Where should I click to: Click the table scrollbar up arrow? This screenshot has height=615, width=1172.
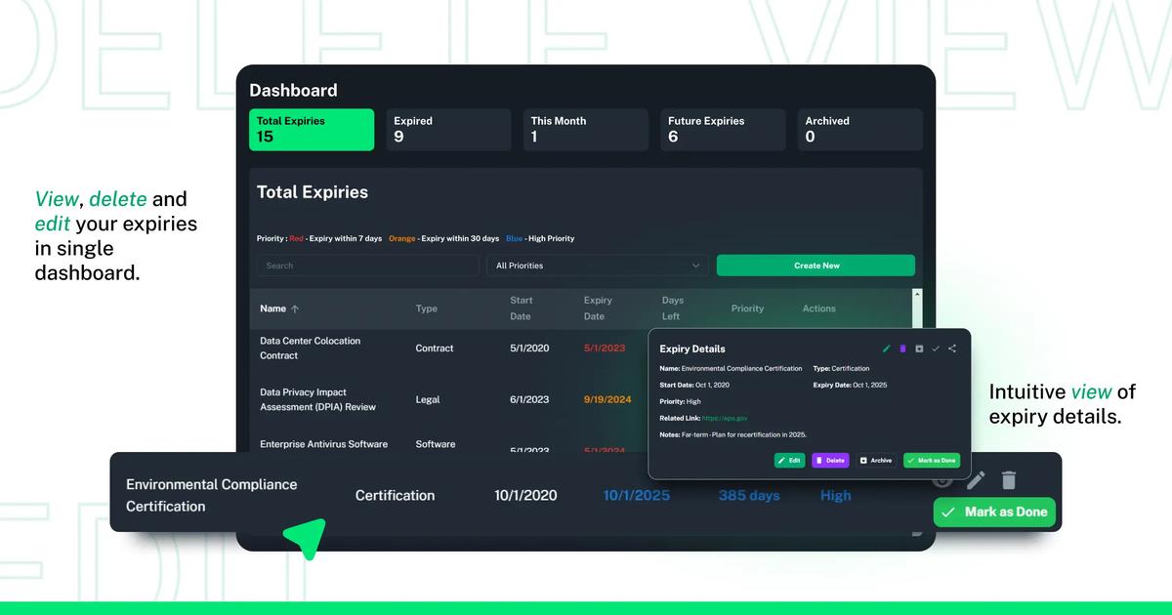coord(916,295)
